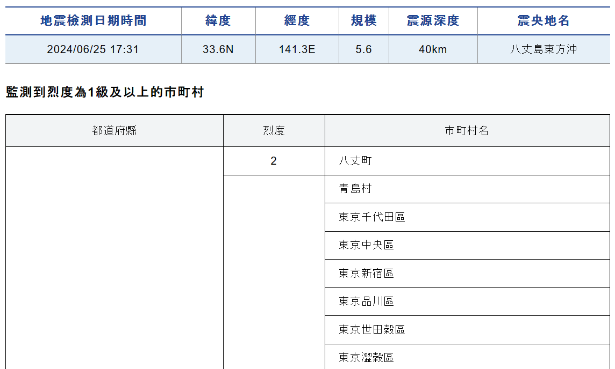Select the 緯度 table header

tap(218, 20)
